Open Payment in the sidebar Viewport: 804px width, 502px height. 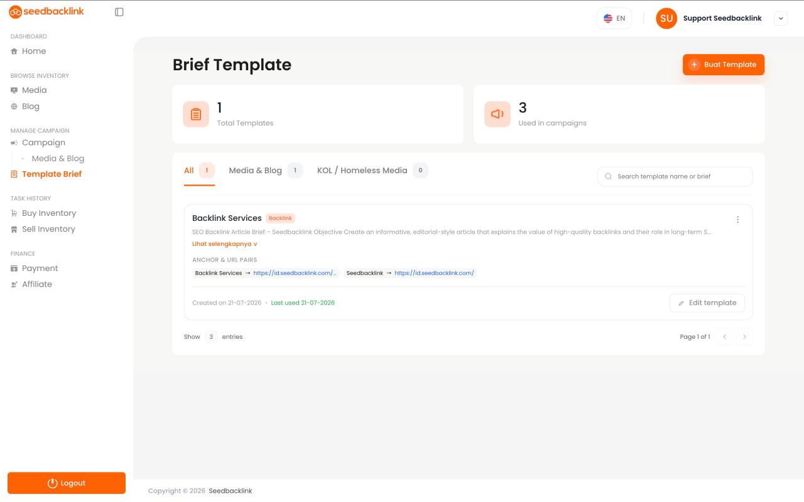coord(40,269)
